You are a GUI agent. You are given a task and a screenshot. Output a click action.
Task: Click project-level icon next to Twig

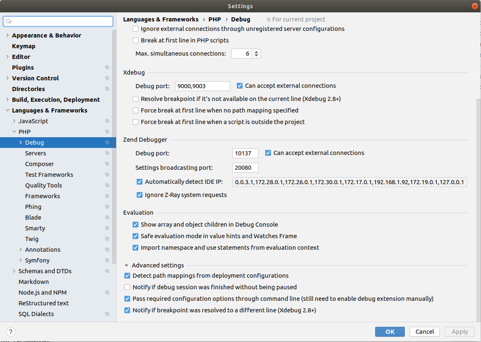tap(107, 239)
